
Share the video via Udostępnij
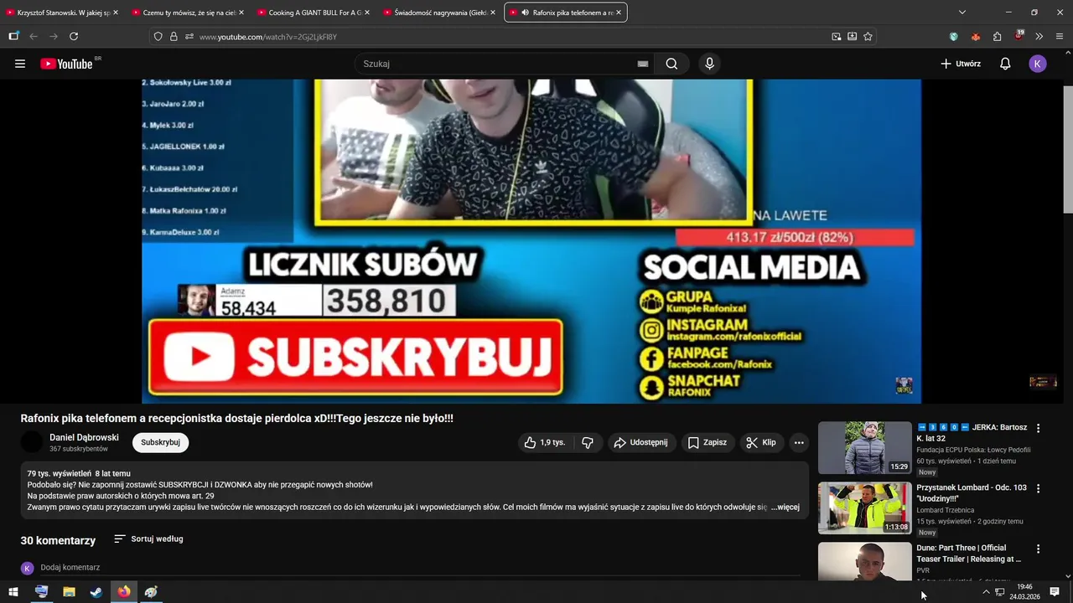[641, 442]
